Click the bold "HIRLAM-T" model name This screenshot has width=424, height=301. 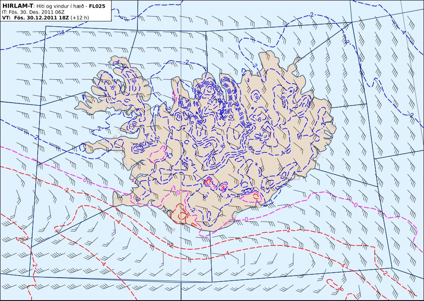pyautogui.click(x=17, y=6)
